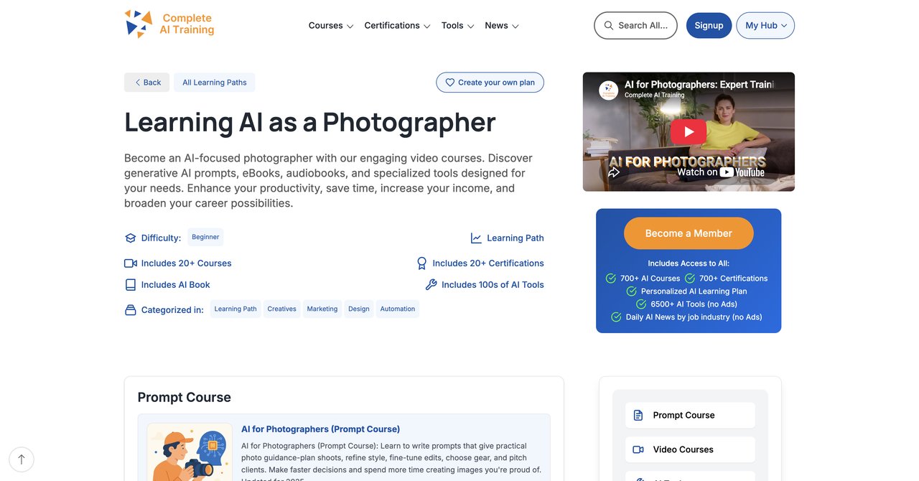
Task: Click the document icon in Prompt Course sidebar item
Action: click(x=638, y=415)
